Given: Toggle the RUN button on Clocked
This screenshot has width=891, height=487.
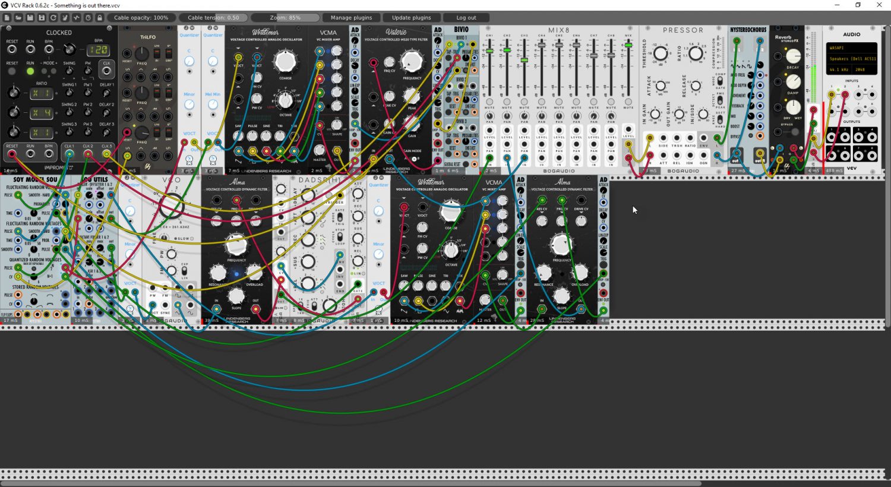Looking at the screenshot, I should click(x=30, y=71).
